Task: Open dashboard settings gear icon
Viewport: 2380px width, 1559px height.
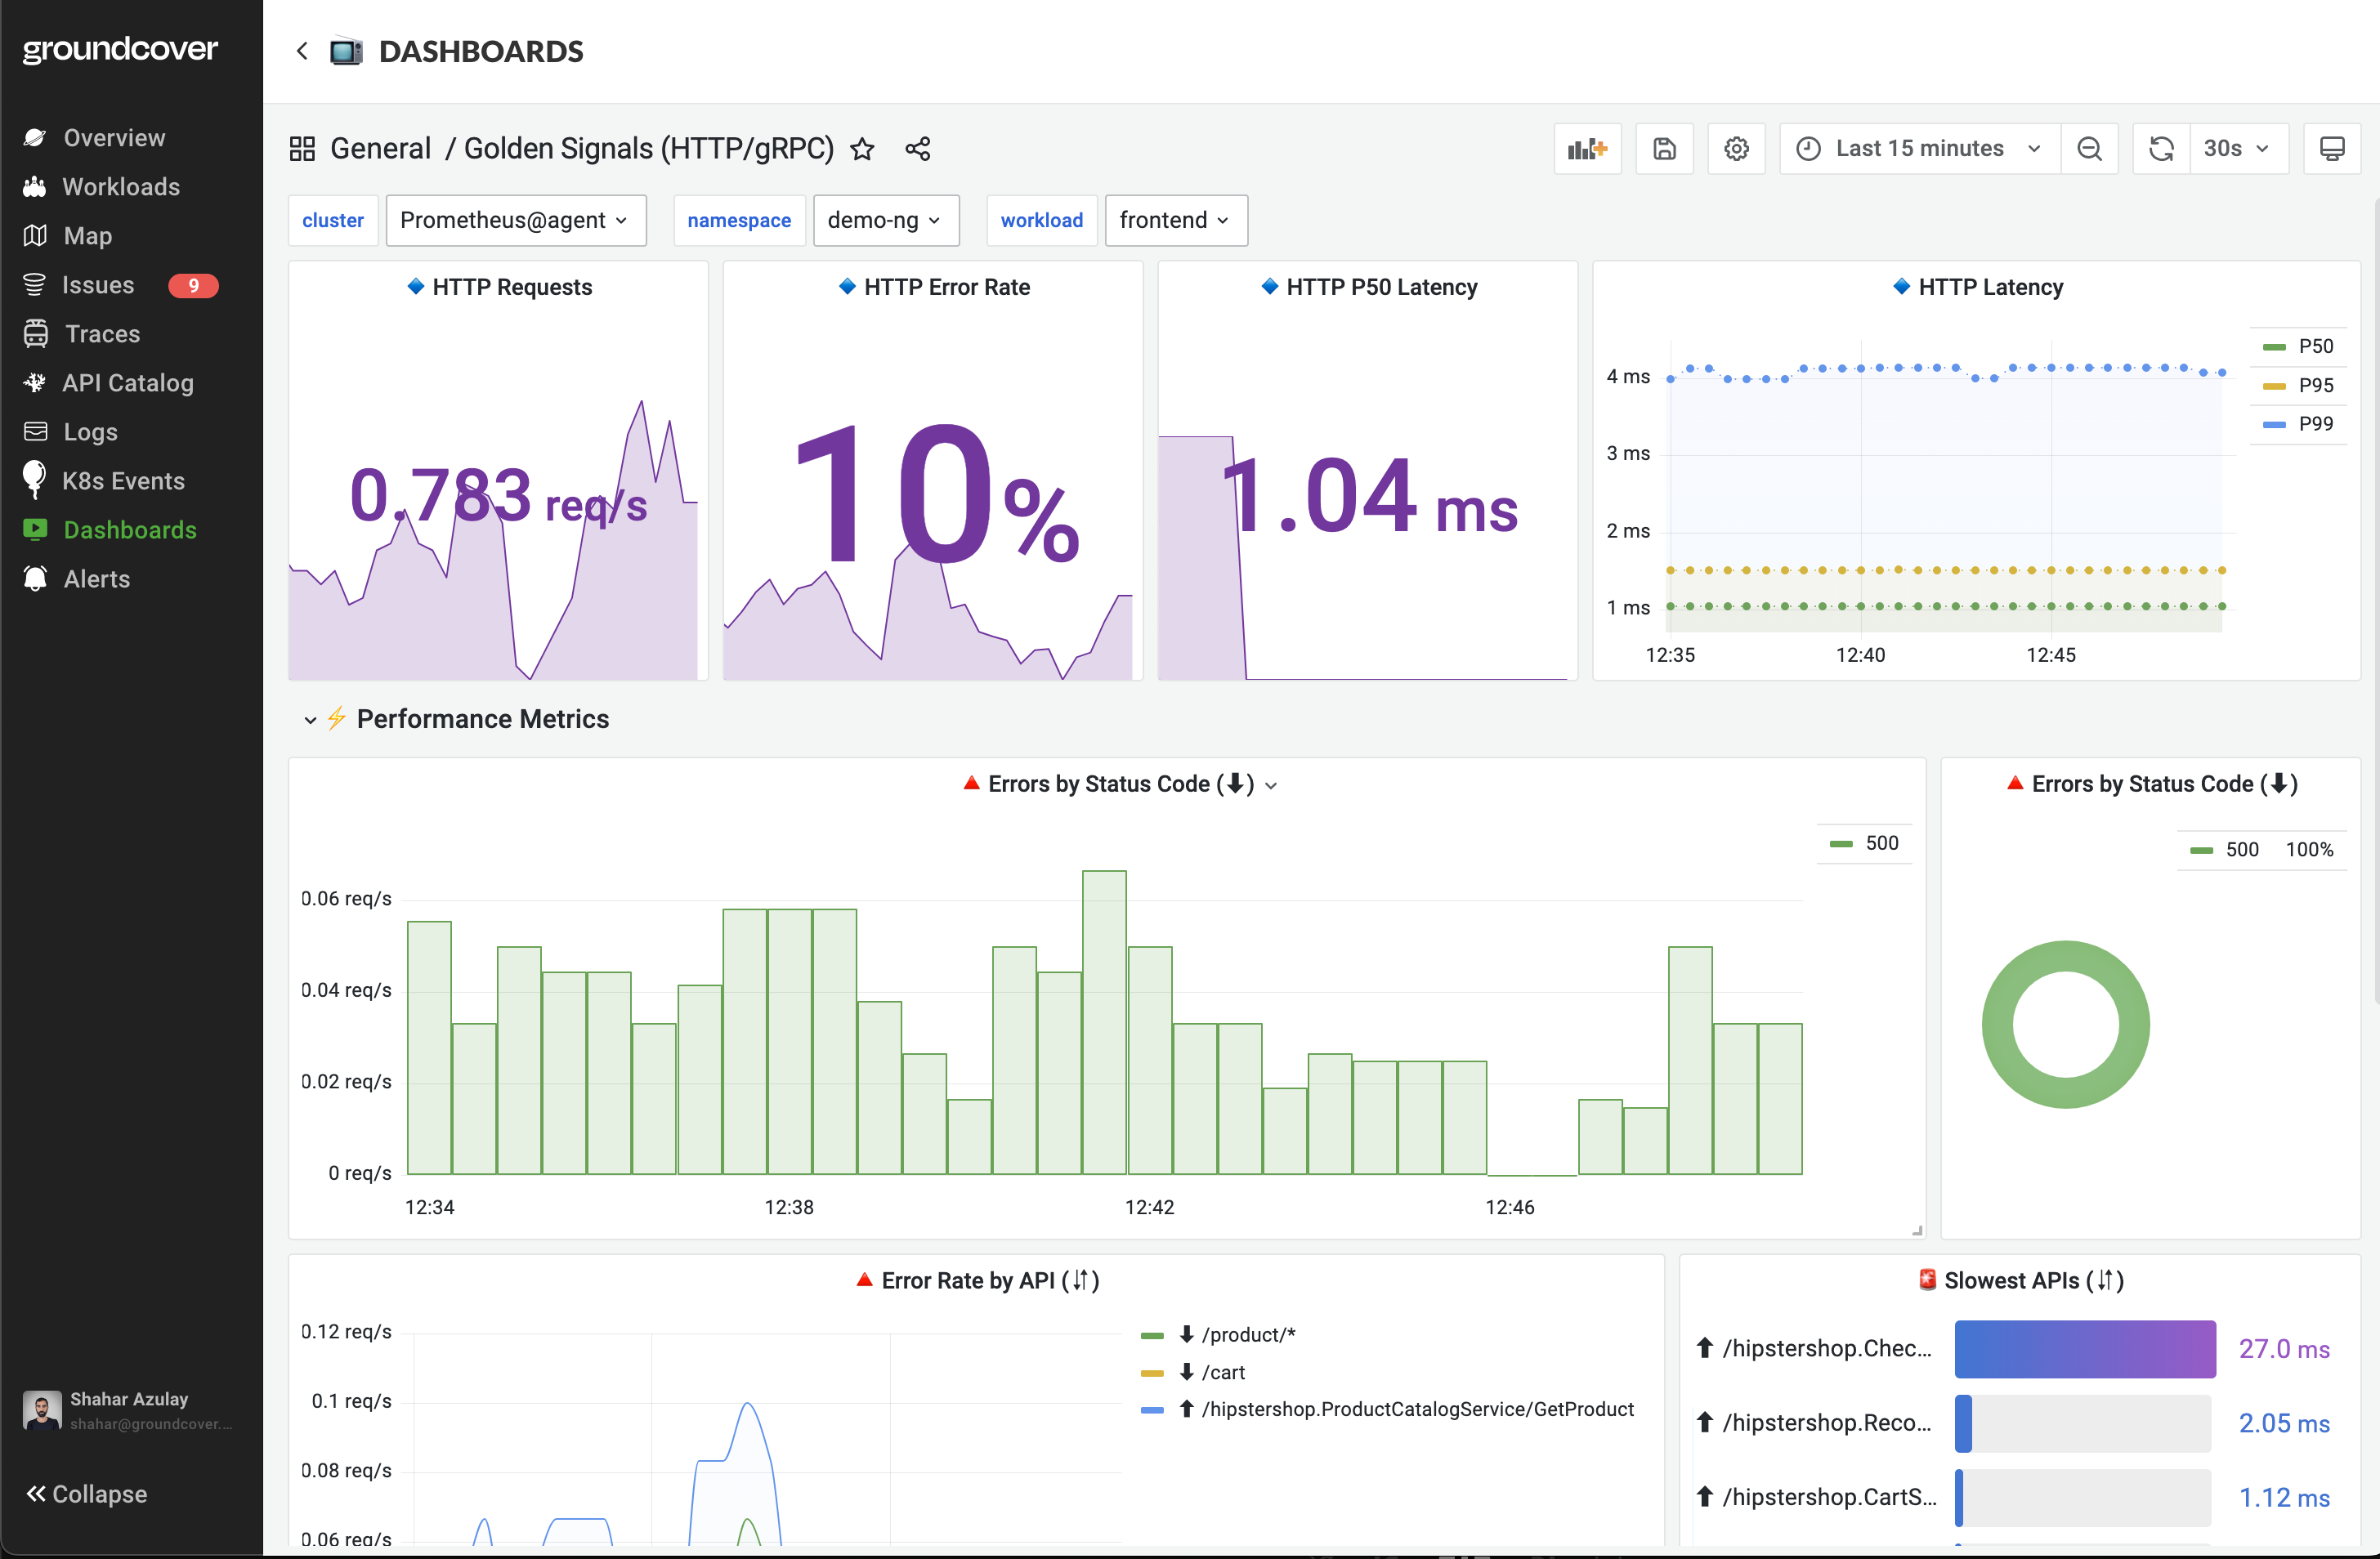Action: point(1736,149)
